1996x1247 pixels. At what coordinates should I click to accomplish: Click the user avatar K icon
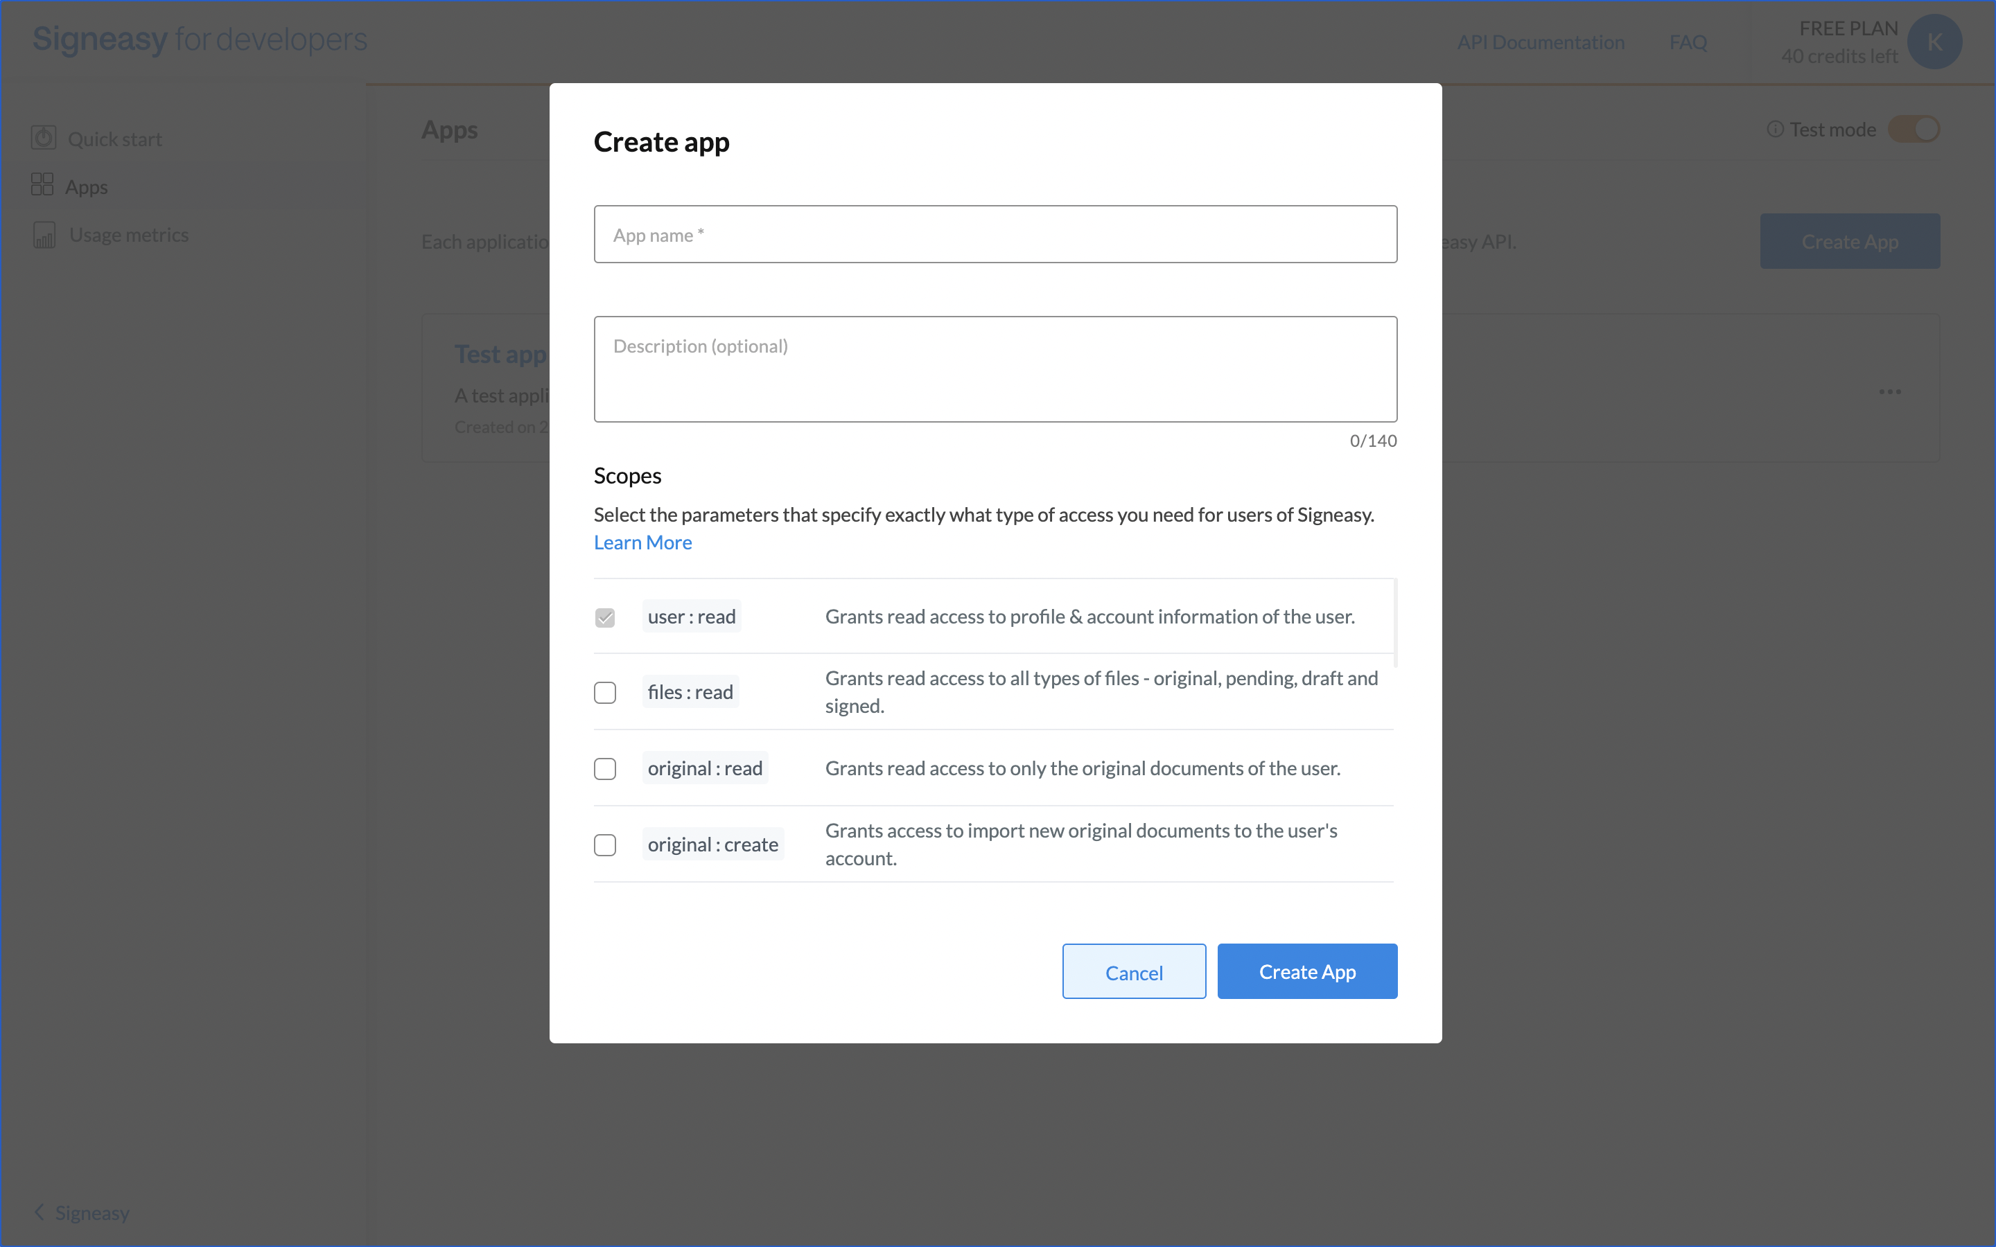1934,42
